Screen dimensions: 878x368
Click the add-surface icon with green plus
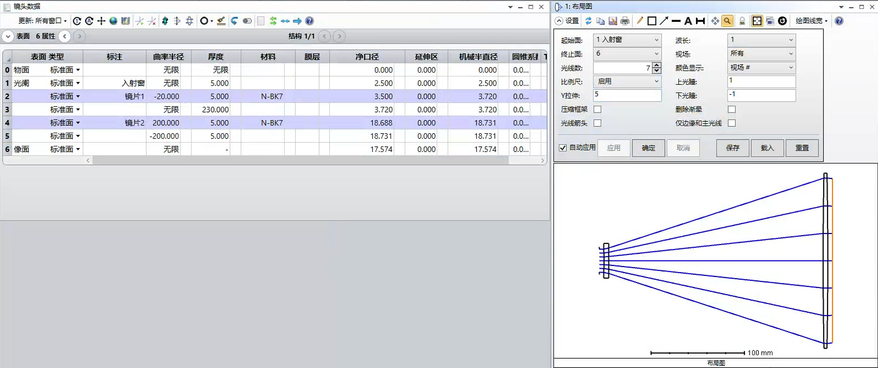click(139, 21)
